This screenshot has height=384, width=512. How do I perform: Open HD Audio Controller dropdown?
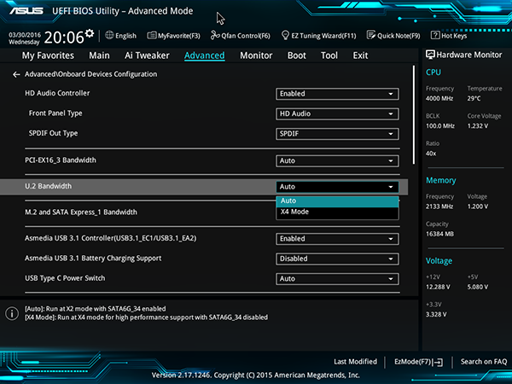point(337,94)
